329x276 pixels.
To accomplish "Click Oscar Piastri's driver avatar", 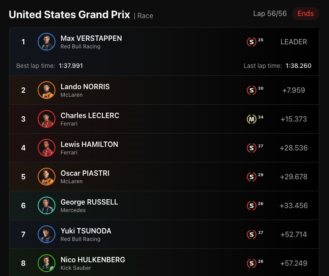I will coord(47,177).
